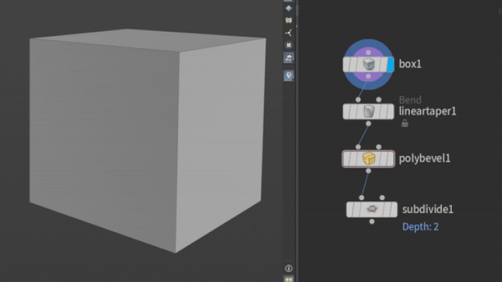Click the gray cube in the 3D viewport
Screen dimensions: 502x282
click(x=147, y=140)
